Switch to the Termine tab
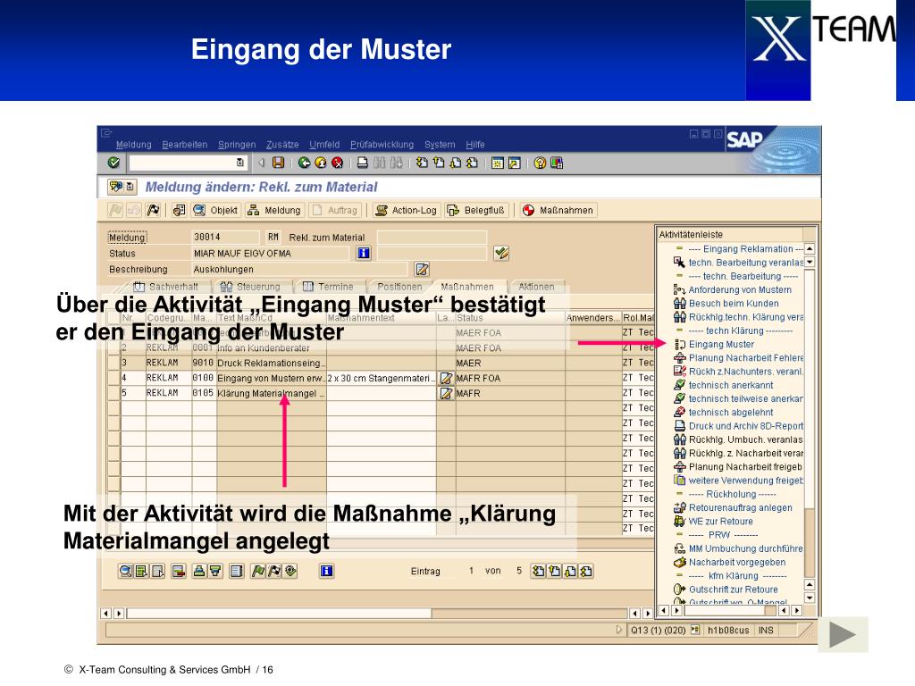Screen dimensions: 915x686 pyautogui.click(x=329, y=287)
